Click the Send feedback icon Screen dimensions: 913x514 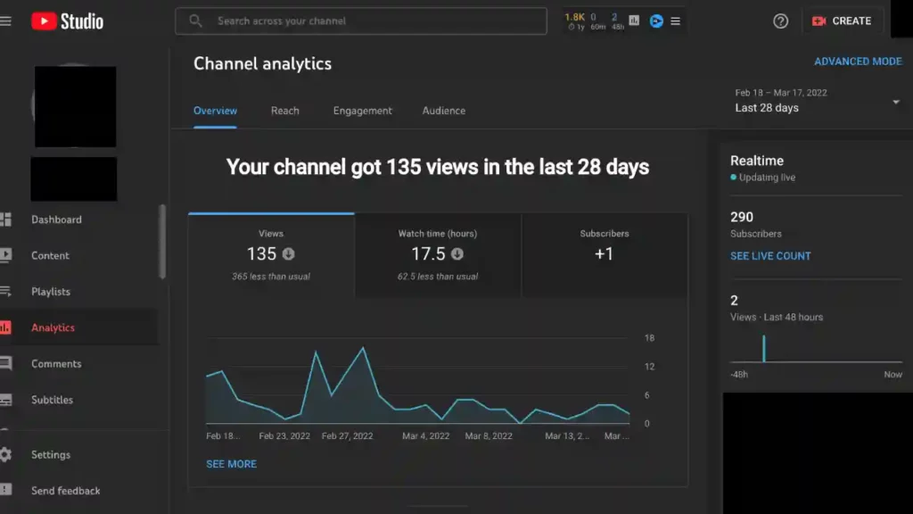point(66,491)
